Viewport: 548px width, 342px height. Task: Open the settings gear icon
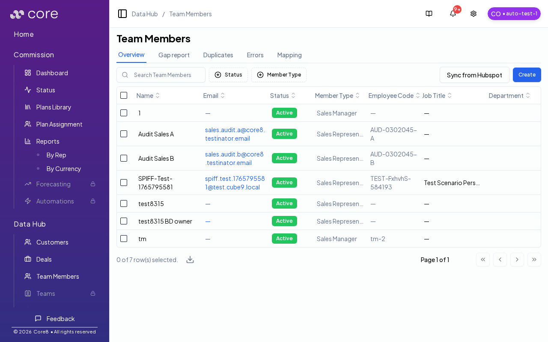click(x=473, y=13)
